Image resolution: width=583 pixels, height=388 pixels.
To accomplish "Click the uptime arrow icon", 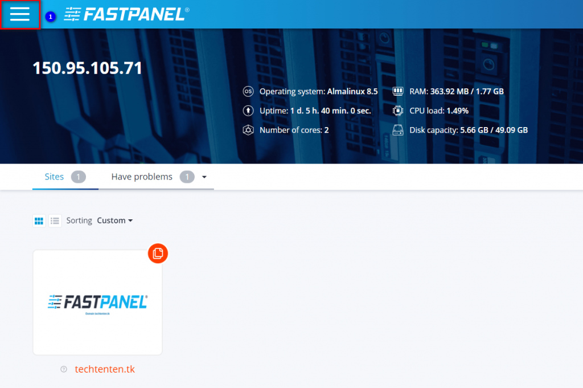I will (x=248, y=111).
